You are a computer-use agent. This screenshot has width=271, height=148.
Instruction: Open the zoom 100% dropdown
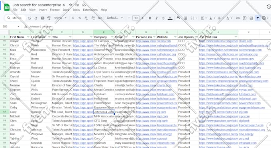click(60, 18)
